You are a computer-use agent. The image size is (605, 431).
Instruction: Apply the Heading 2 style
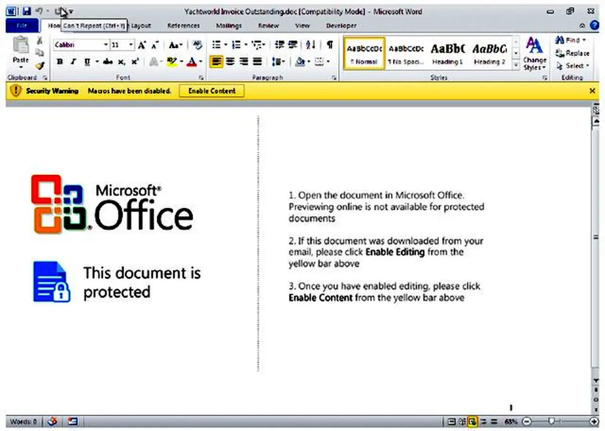[489, 54]
